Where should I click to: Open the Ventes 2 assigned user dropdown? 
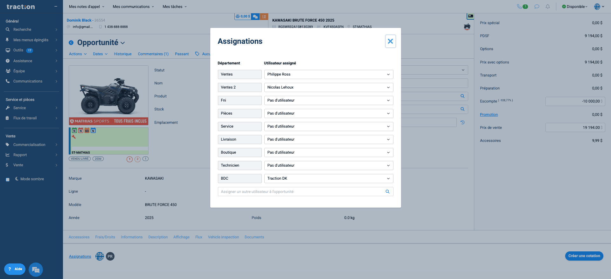[x=329, y=87]
